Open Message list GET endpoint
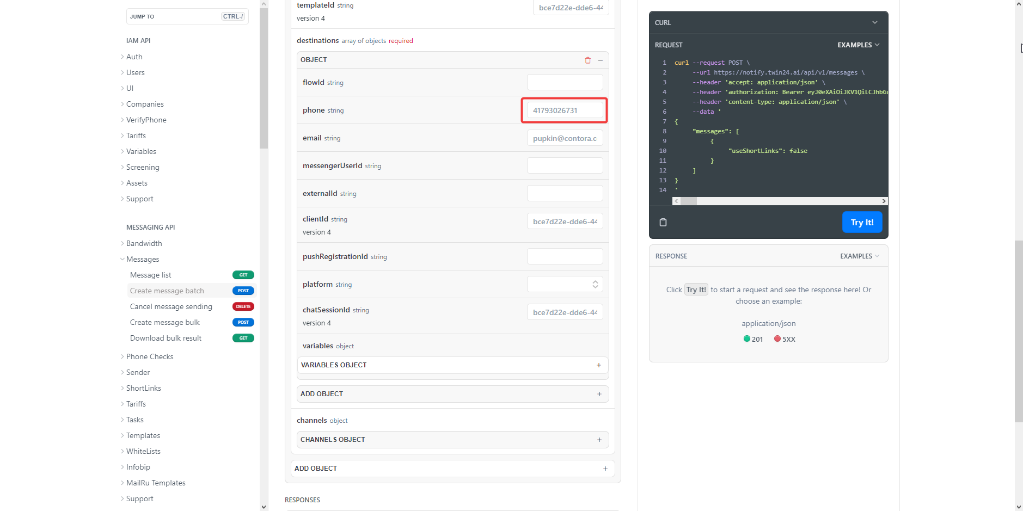1023x511 pixels. coord(191,275)
